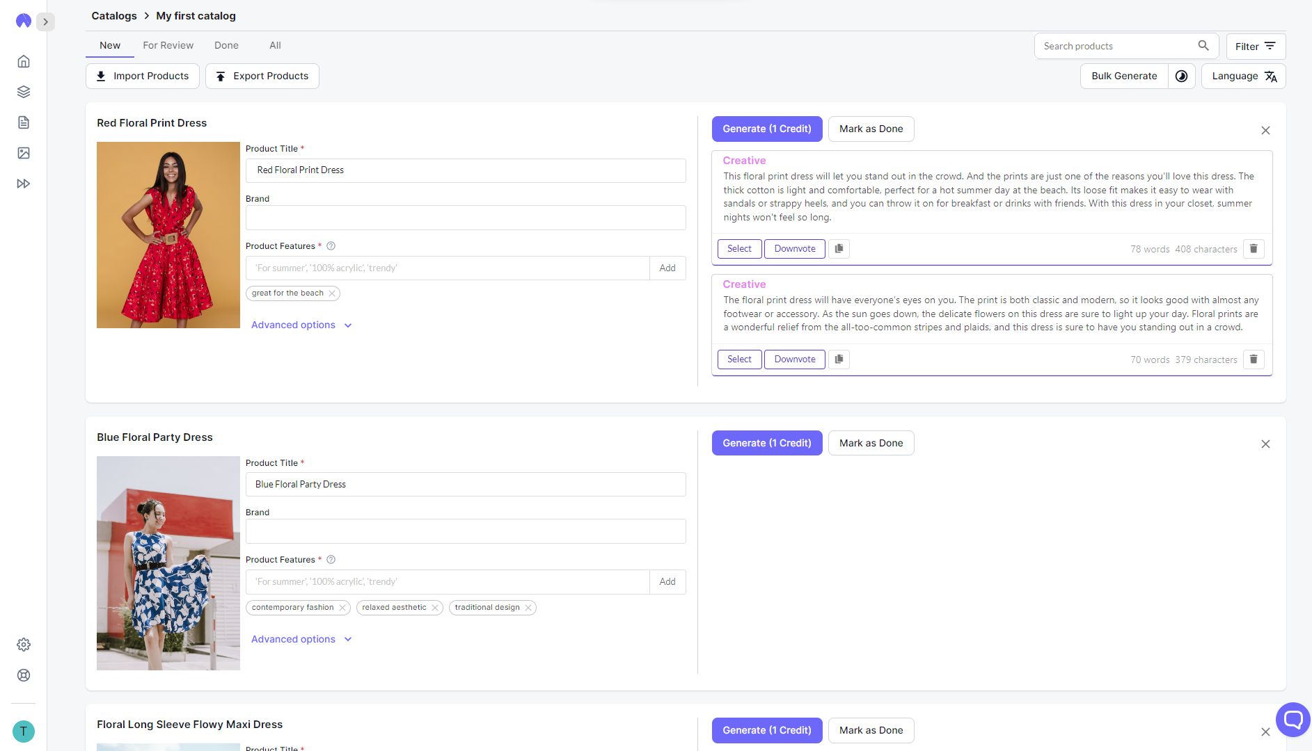Remove the 'relaxed aesthetic' tag

(x=435, y=608)
